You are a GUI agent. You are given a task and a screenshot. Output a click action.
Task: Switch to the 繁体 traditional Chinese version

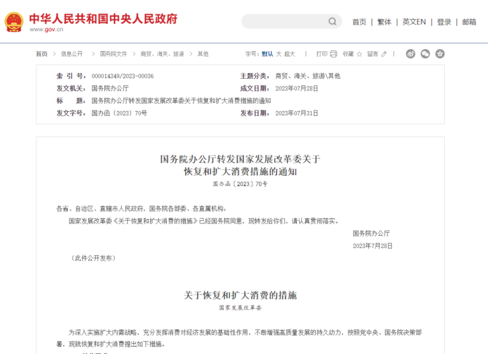(384, 22)
